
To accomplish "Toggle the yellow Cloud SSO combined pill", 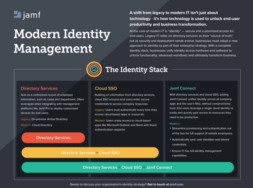I will point(90,153).
